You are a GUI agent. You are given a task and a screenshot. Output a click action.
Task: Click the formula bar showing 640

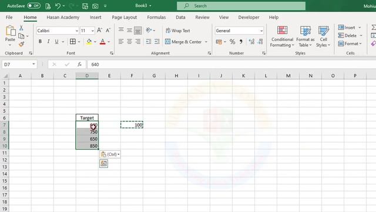tap(231, 64)
